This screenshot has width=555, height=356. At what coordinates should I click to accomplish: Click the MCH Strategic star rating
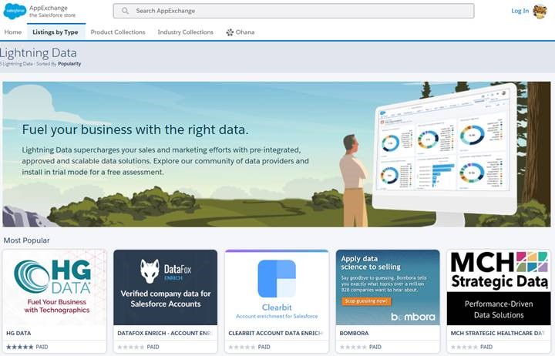click(x=464, y=347)
